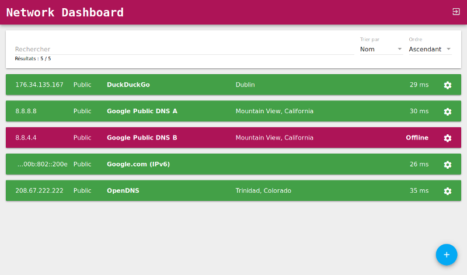
Task: Click the Dublin location text
Action: 245,85
